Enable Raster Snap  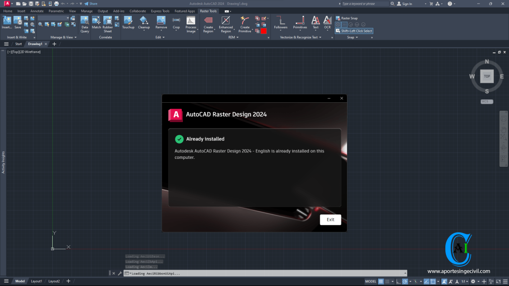349,18
